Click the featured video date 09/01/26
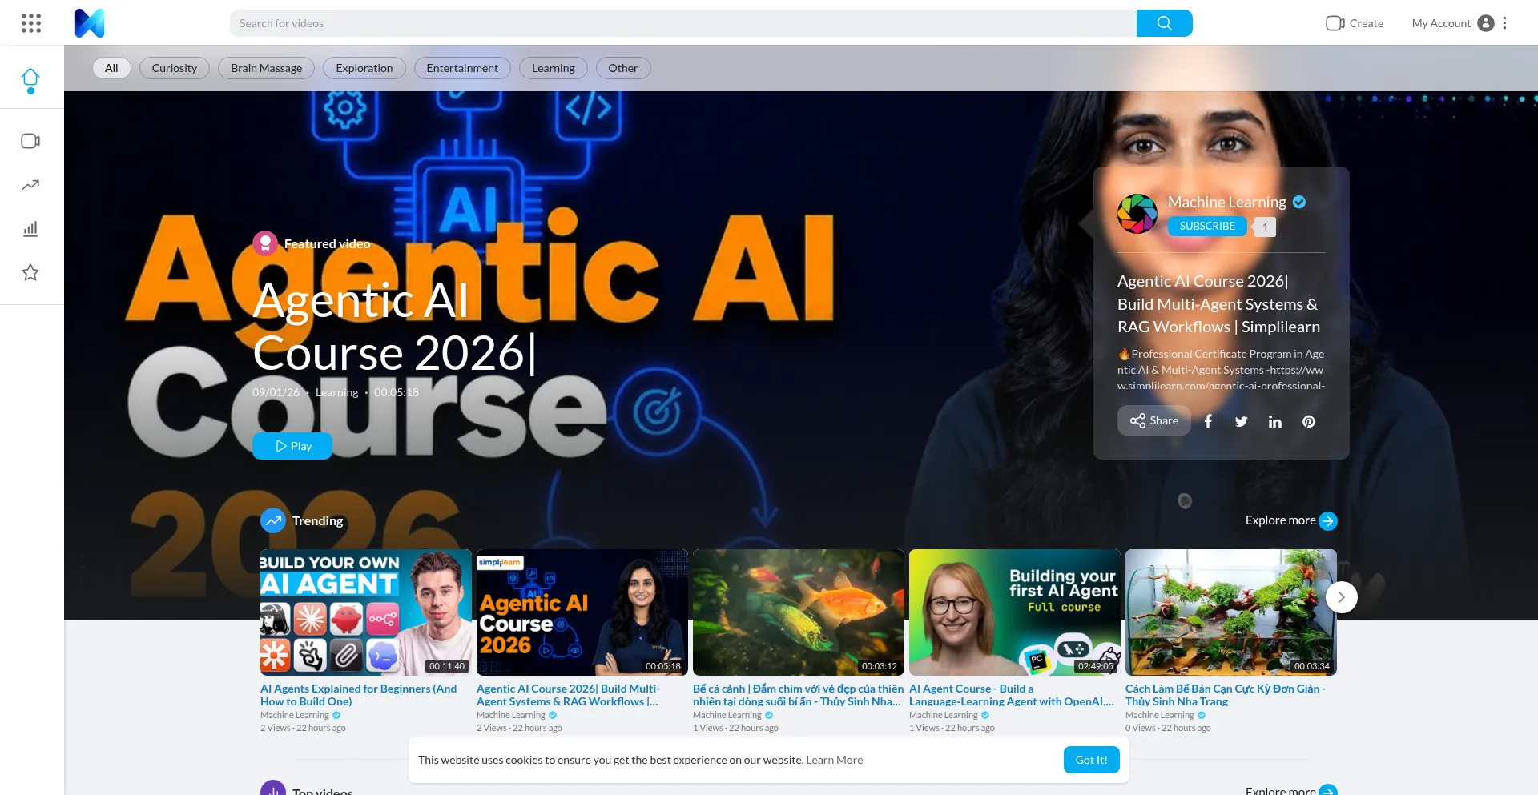Viewport: 1538px width, 795px height. (x=276, y=392)
